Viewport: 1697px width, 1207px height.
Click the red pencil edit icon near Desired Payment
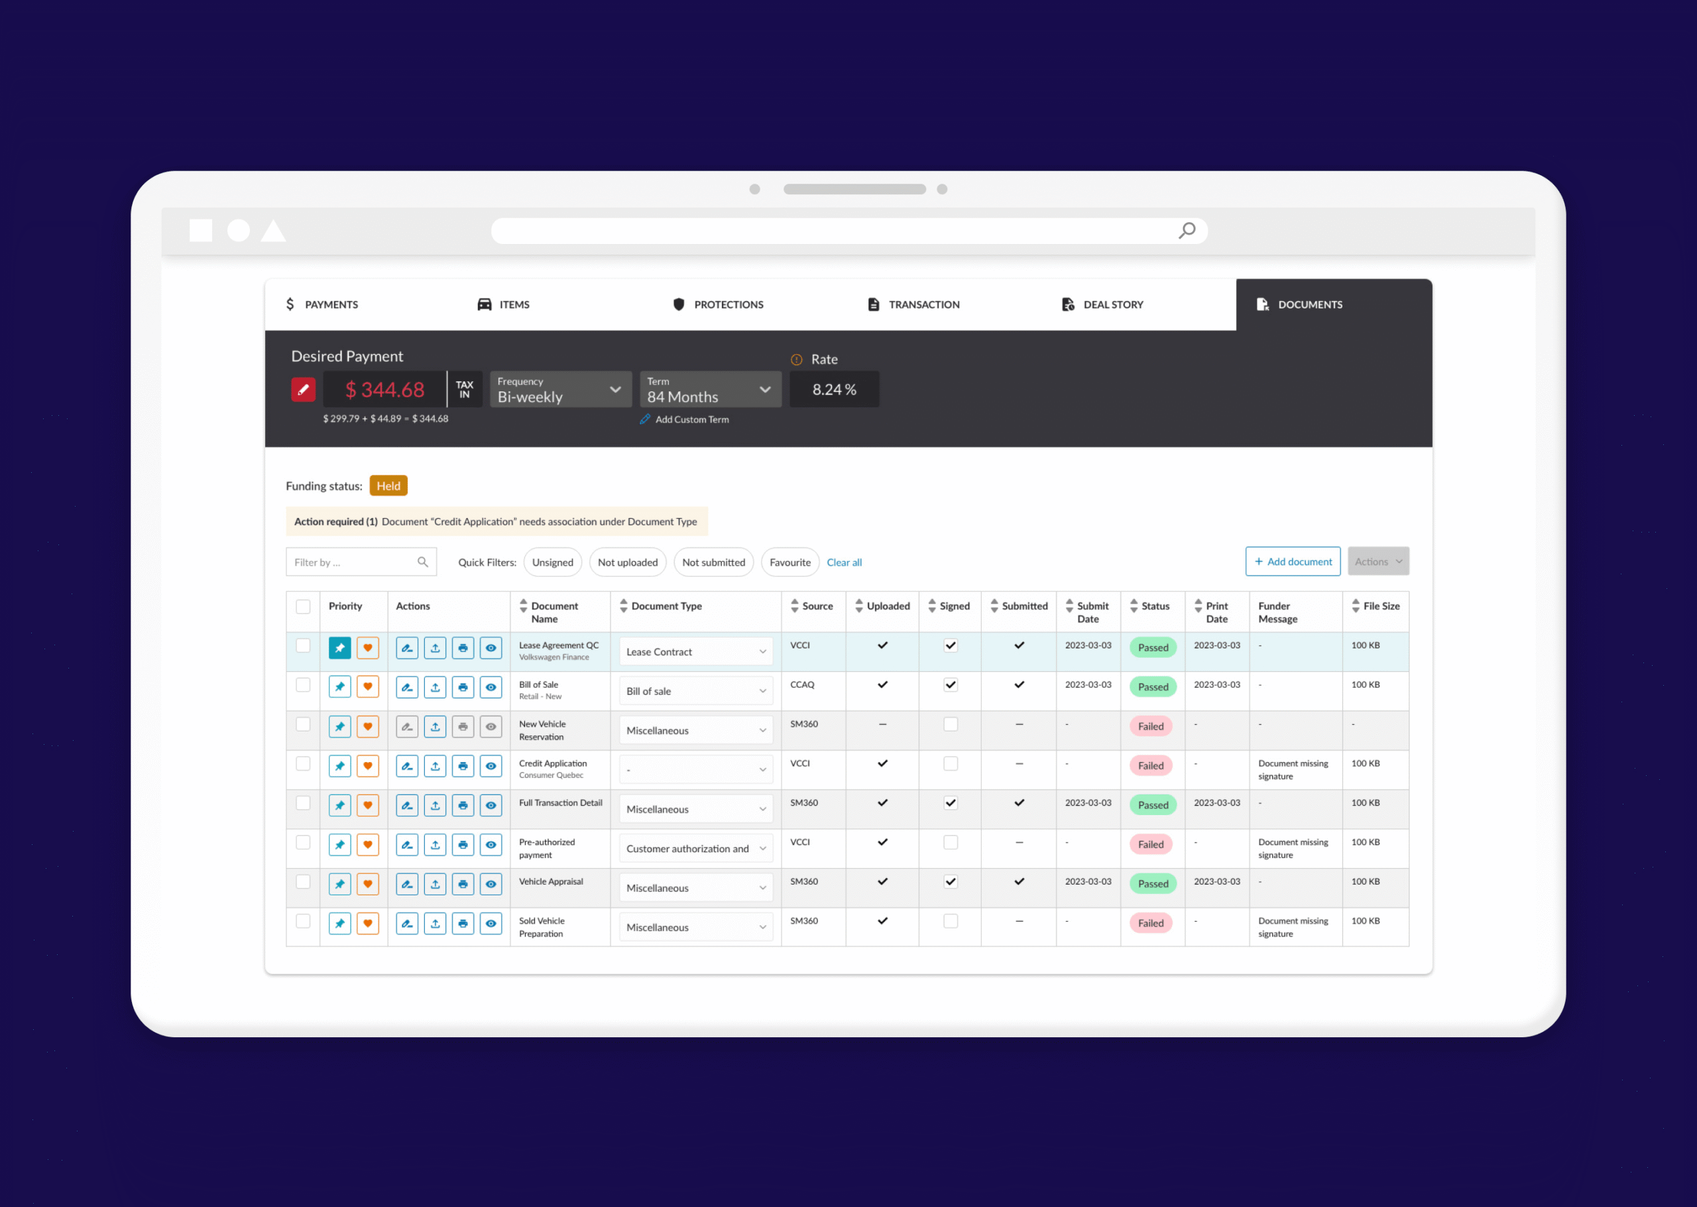pos(303,389)
